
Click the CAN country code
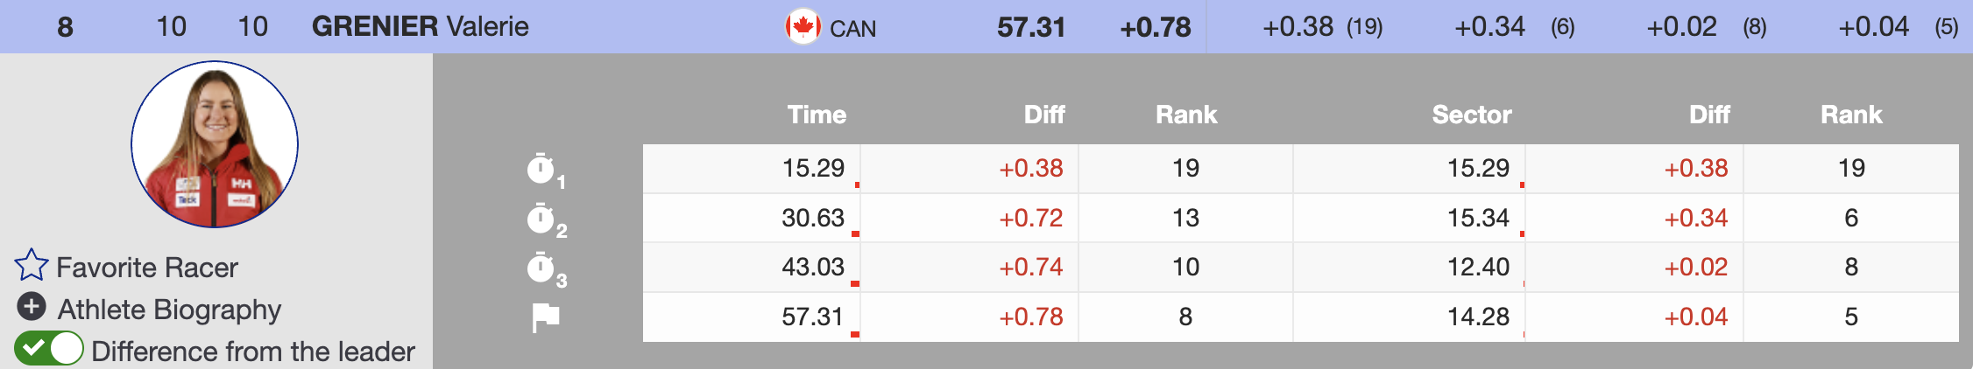coord(852,29)
